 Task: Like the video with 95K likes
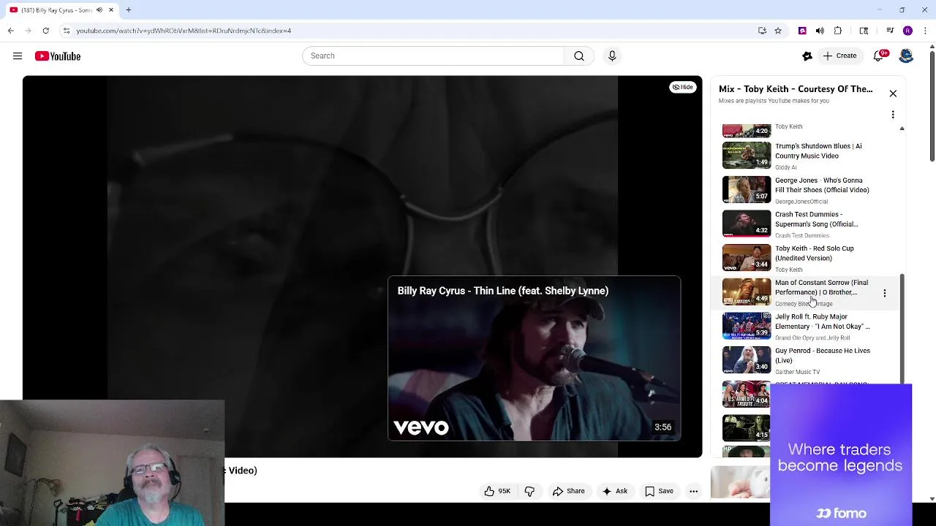pyautogui.click(x=497, y=492)
